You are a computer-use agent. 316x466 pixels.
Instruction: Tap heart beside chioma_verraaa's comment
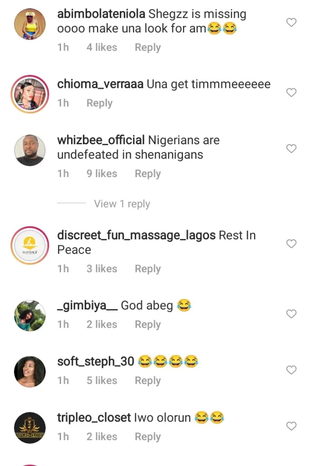pyautogui.click(x=291, y=92)
